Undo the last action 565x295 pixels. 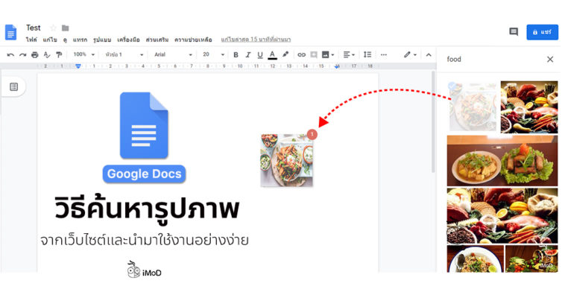[10, 54]
